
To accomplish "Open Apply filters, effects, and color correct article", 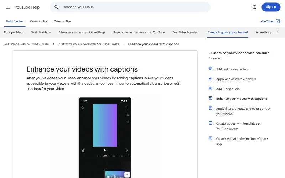I will (243, 111).
